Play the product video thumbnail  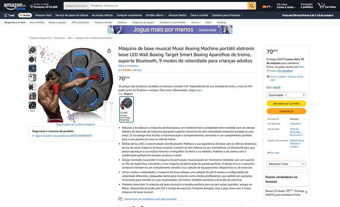coord(32,105)
